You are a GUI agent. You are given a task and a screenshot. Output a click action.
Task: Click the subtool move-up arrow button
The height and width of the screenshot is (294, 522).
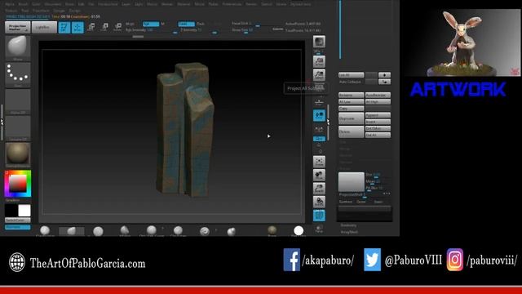pyautogui.click(x=384, y=75)
